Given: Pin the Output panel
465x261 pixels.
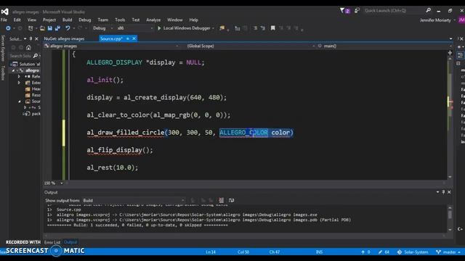Looking at the screenshot, I should pos(443,192).
